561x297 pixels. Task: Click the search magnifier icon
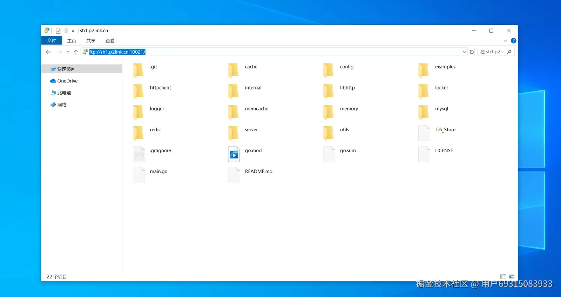click(509, 52)
